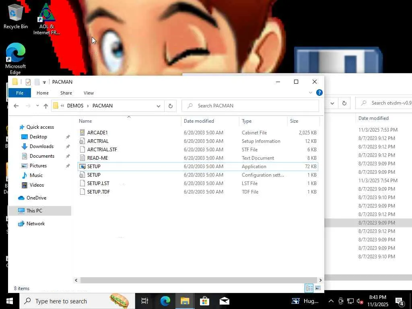Image resolution: width=412 pixels, height=309 pixels.
Task: Select Videos in navigation pane
Action: click(37, 185)
